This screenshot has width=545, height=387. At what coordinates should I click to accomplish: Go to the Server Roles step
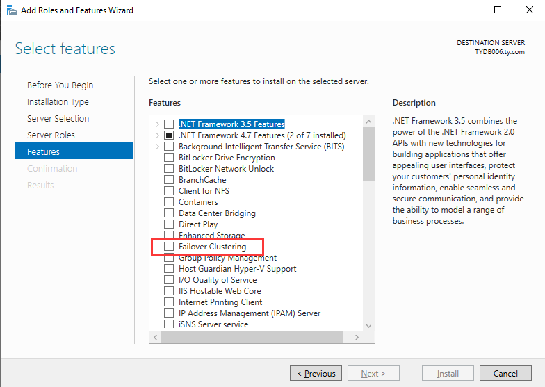[51, 135]
